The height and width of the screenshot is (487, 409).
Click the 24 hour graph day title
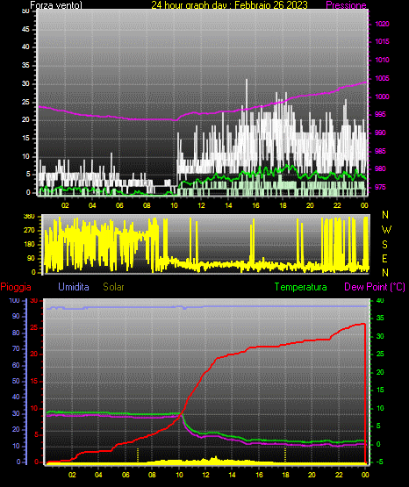tap(229, 5)
